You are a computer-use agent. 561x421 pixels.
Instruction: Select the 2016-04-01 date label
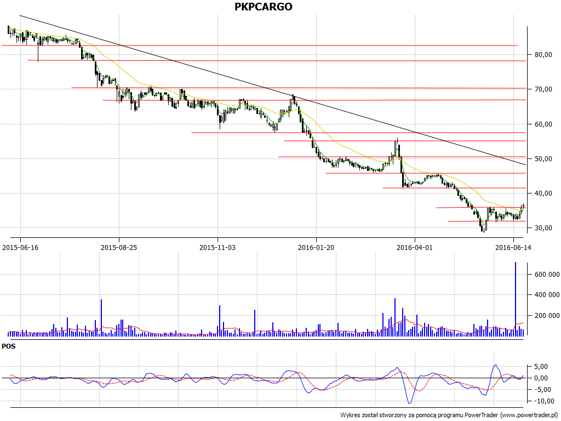(415, 247)
